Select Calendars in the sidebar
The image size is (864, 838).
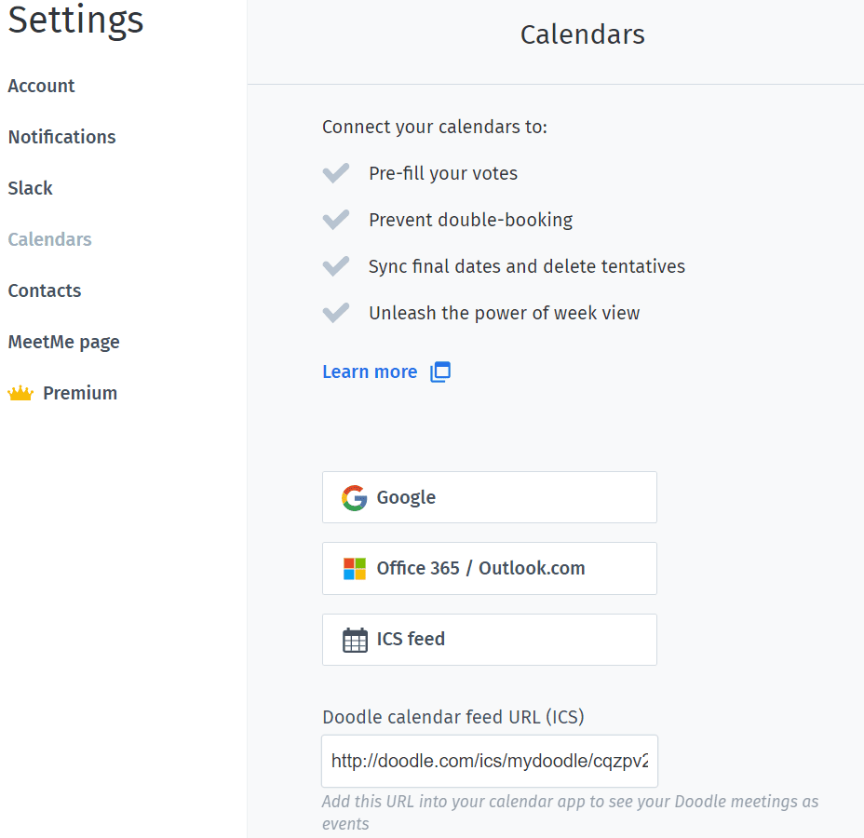tap(49, 239)
